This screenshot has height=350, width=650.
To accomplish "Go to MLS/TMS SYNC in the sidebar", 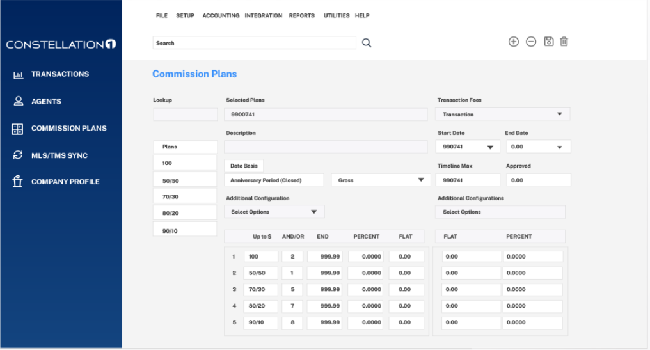I will point(59,155).
